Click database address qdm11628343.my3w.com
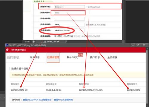Screen dimensions: 149x107 [x=91, y=90]
